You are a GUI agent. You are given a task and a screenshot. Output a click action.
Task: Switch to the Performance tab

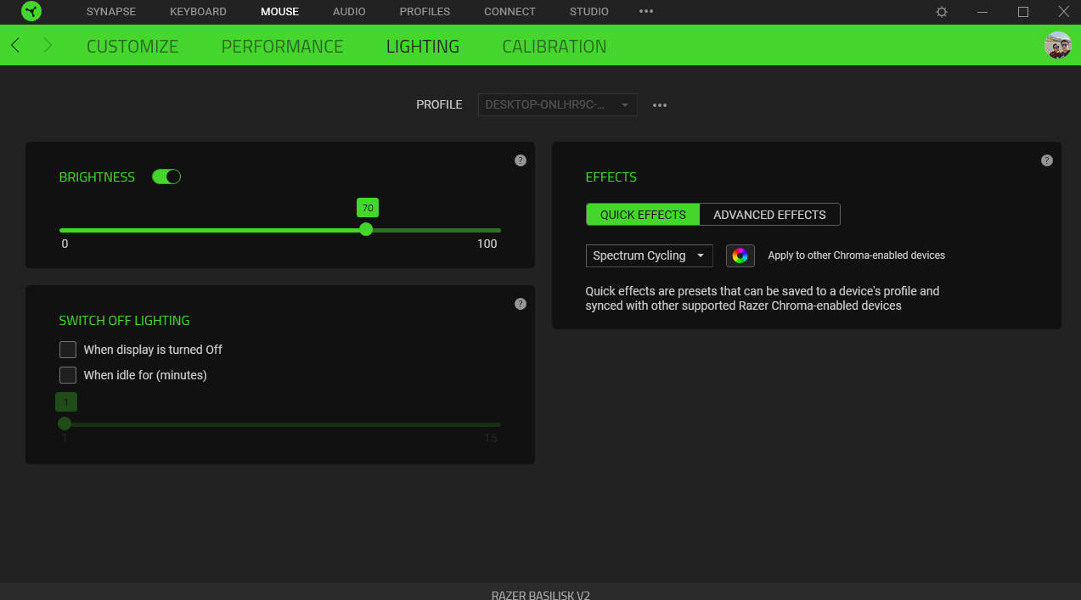(282, 47)
